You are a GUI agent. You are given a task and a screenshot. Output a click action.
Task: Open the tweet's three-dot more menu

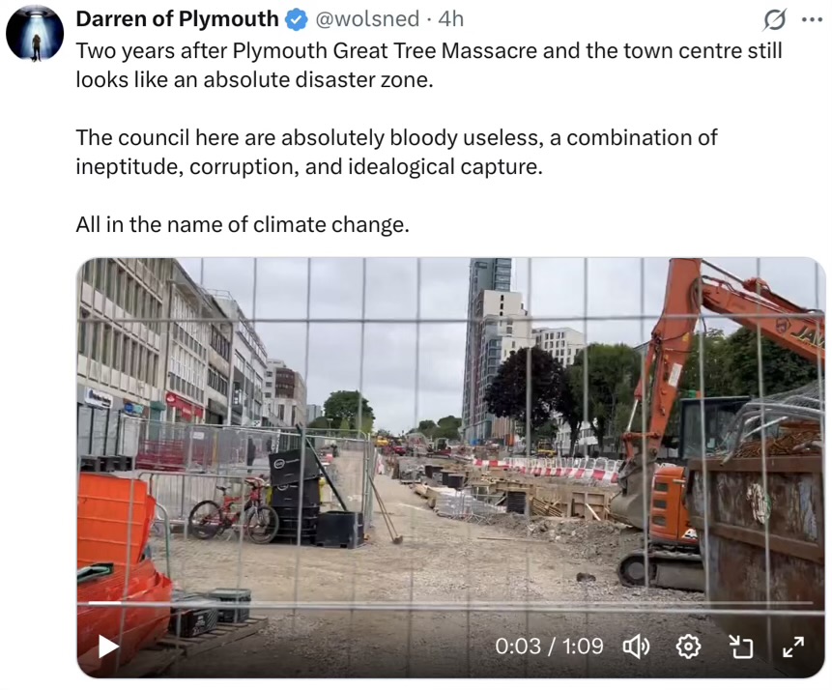pos(812,19)
